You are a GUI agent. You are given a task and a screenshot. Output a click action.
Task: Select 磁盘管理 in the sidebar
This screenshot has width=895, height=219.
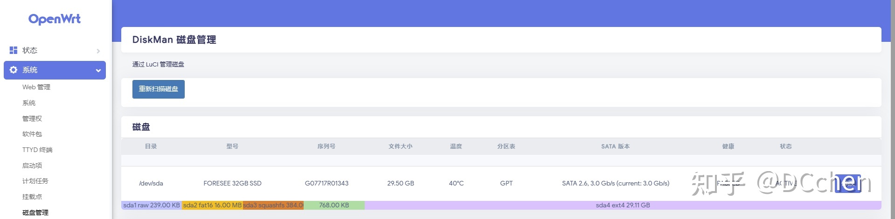35,212
